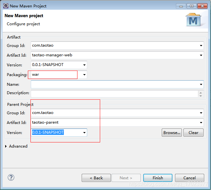Click Description scroll up arrow

point(201,93)
